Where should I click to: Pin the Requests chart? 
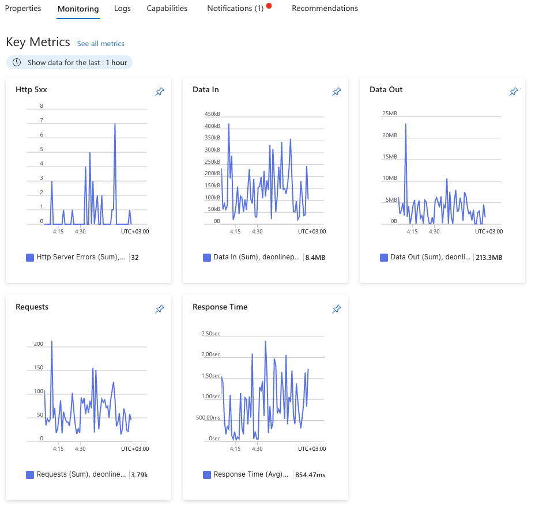coord(160,309)
